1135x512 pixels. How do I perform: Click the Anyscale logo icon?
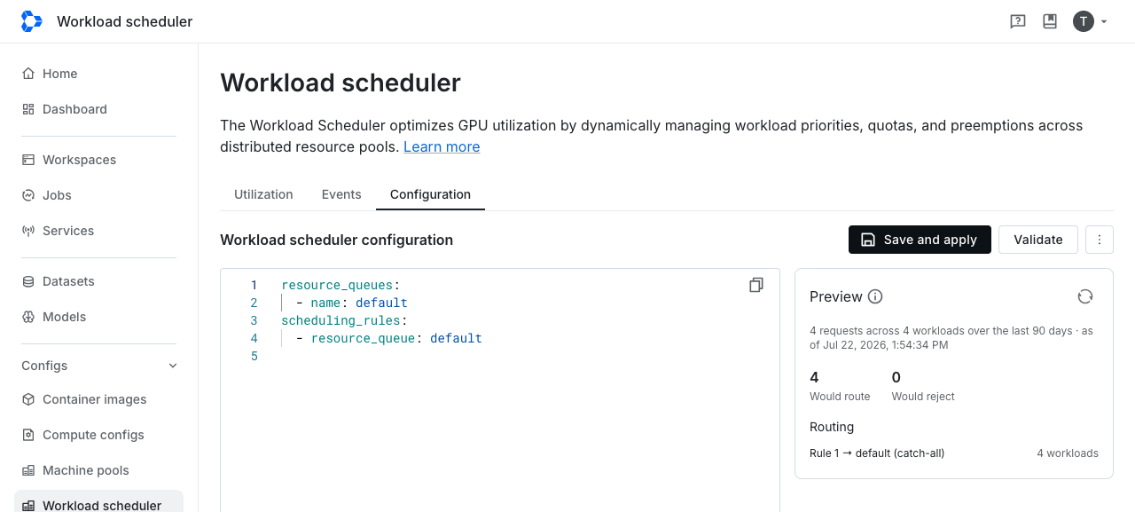[x=31, y=21]
